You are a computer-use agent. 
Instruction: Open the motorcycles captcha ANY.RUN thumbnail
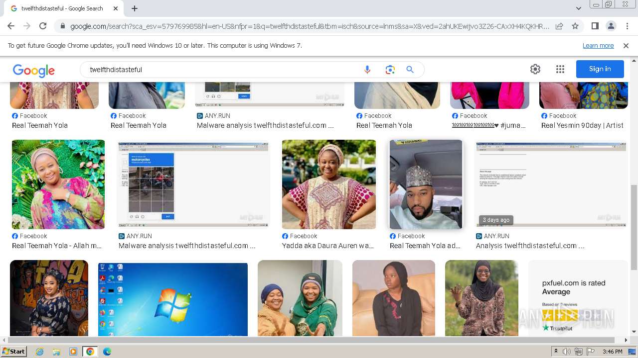[x=194, y=184]
